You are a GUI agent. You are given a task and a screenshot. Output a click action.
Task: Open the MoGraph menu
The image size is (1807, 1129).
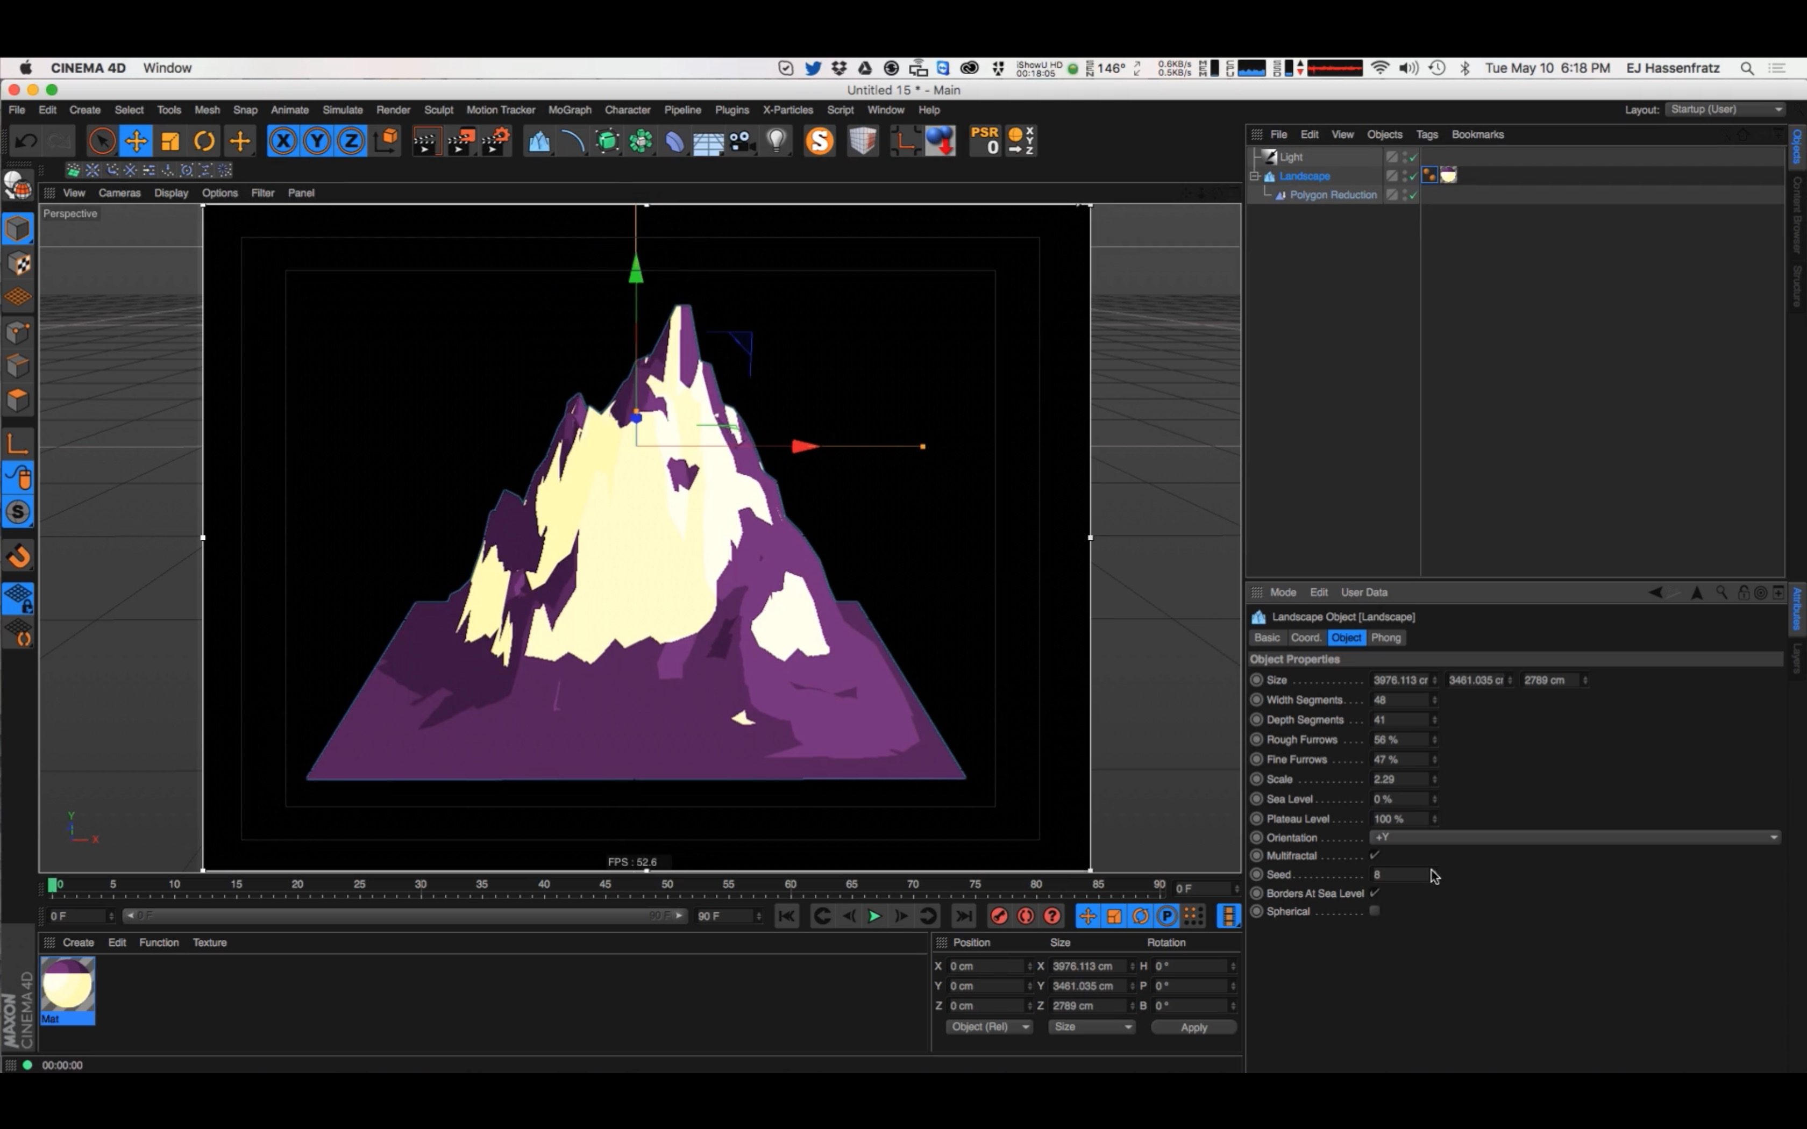pos(570,110)
